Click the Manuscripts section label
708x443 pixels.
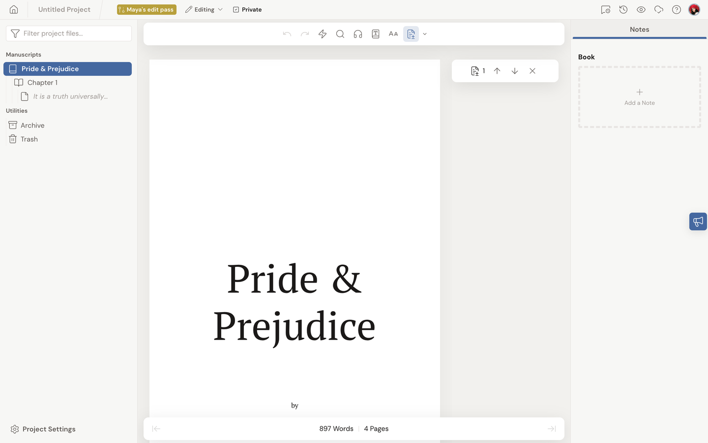point(24,55)
